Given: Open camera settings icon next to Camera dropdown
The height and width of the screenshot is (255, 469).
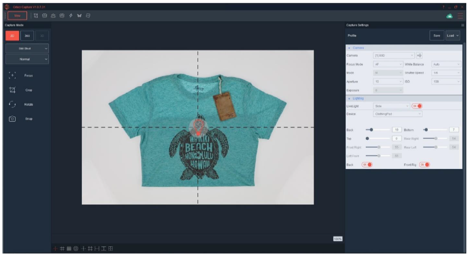Looking at the screenshot, I should (419, 55).
